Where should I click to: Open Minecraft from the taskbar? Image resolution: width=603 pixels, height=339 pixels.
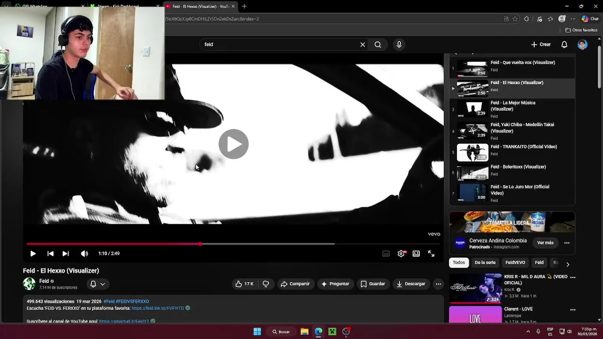coord(332,331)
